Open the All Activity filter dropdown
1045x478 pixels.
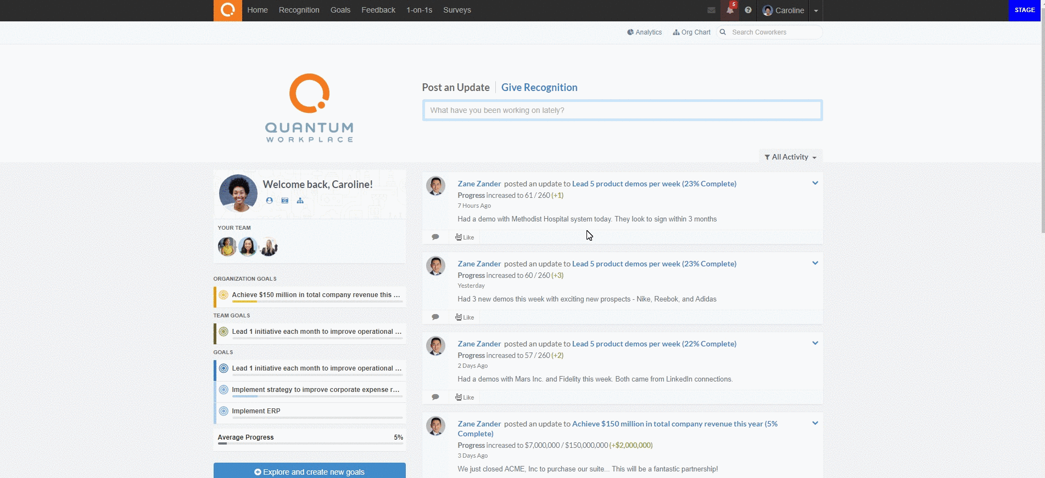pyautogui.click(x=790, y=157)
